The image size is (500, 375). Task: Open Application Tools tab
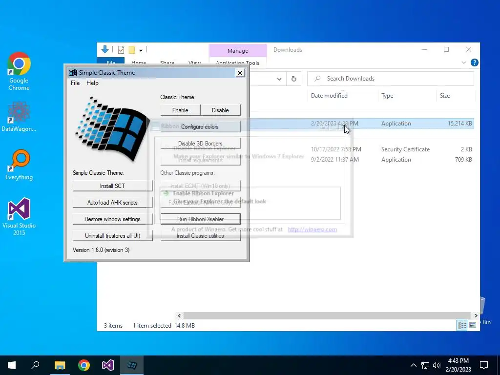click(x=238, y=63)
